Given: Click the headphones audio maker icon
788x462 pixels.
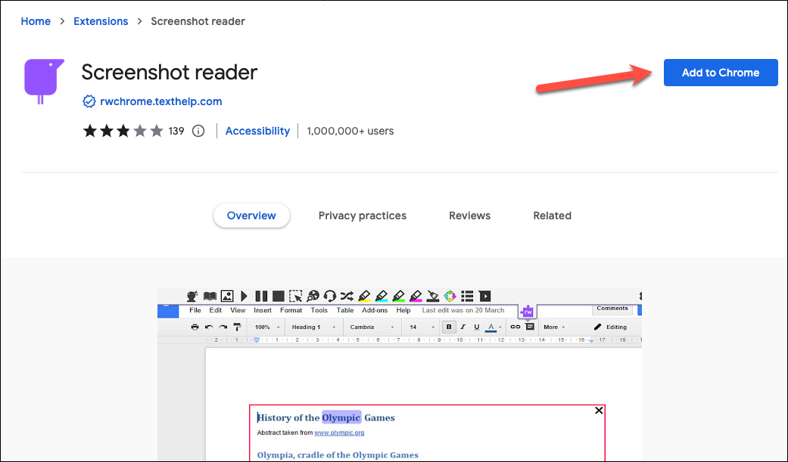Looking at the screenshot, I should point(330,296).
